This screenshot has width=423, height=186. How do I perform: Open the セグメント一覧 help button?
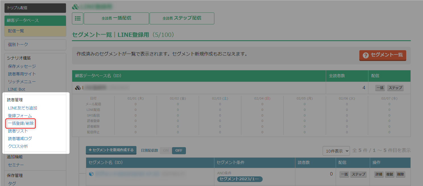[383, 55]
